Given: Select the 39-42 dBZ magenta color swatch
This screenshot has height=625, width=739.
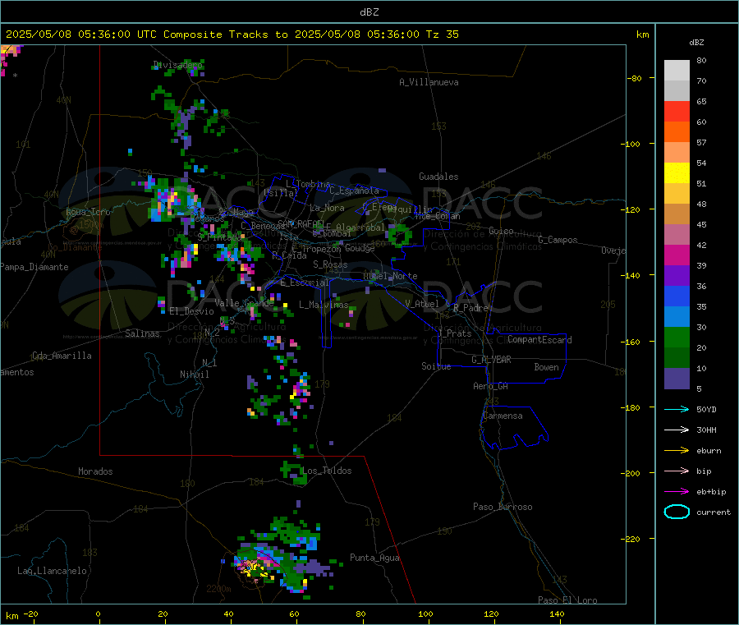Looking at the screenshot, I should pyautogui.click(x=677, y=255).
